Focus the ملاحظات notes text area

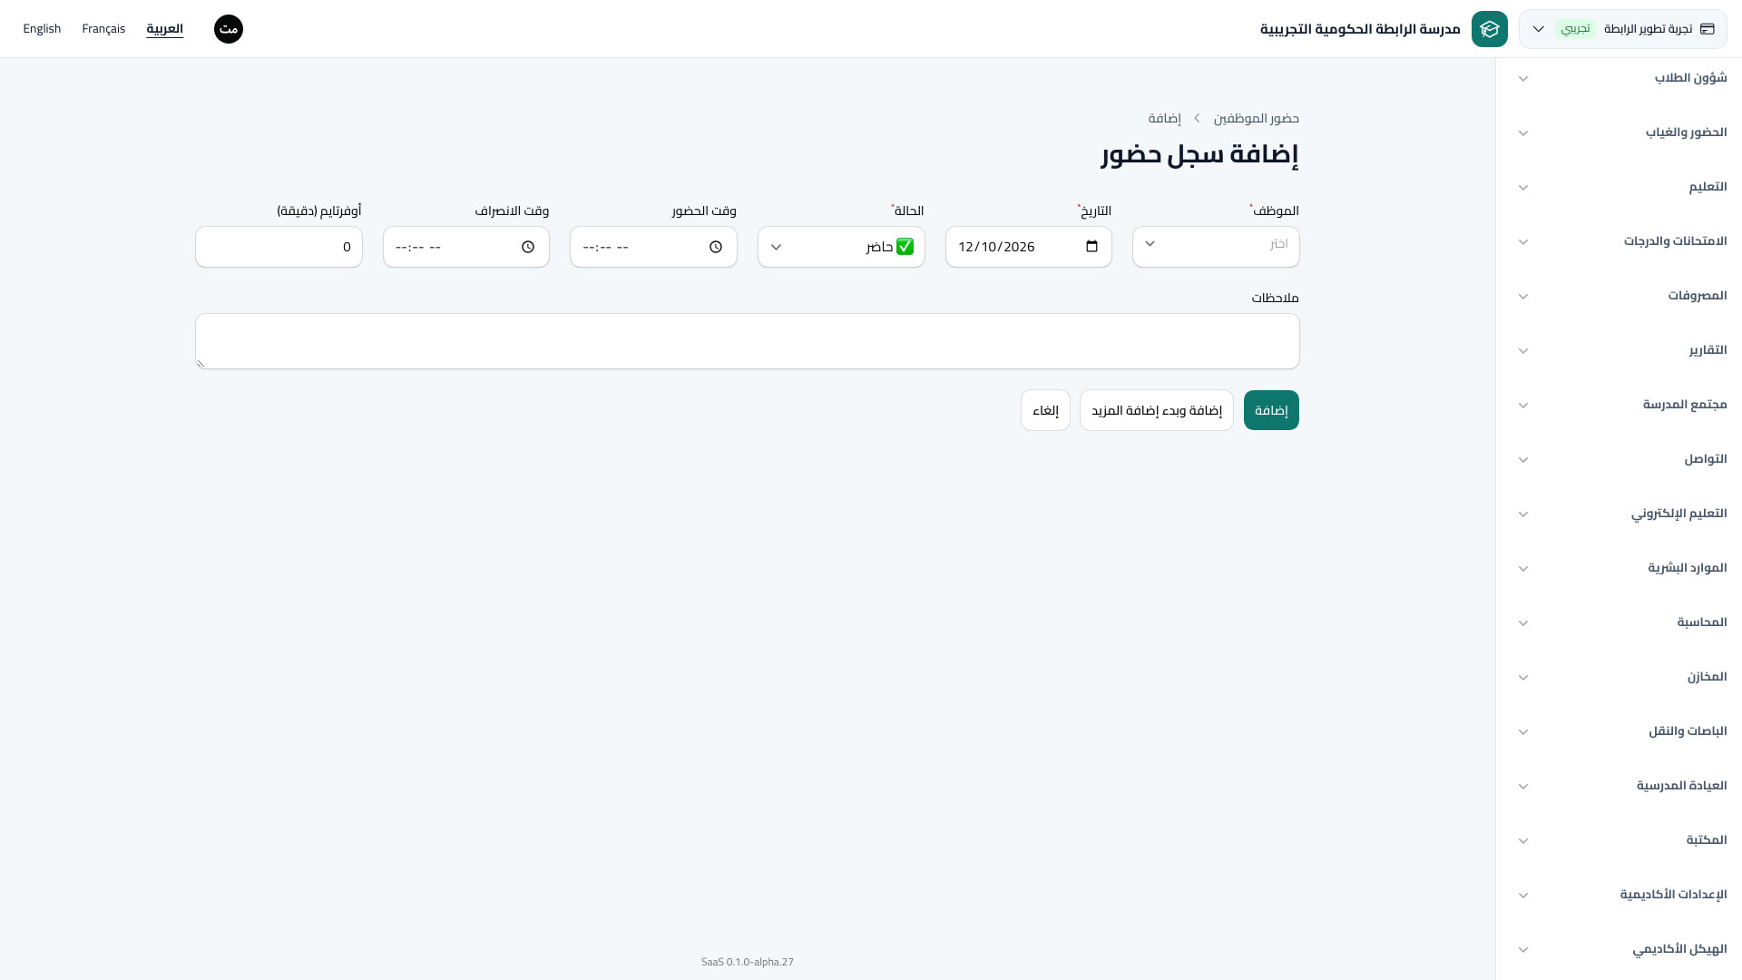748,341
